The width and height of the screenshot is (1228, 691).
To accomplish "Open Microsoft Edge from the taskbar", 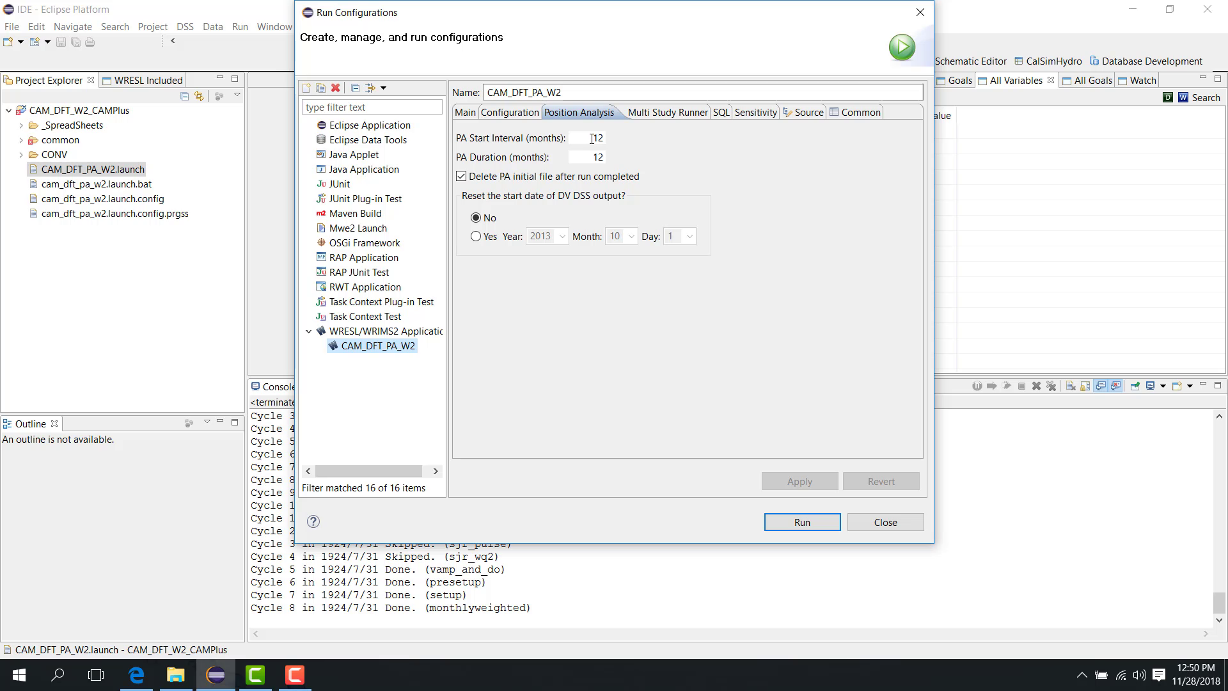I will [137, 675].
